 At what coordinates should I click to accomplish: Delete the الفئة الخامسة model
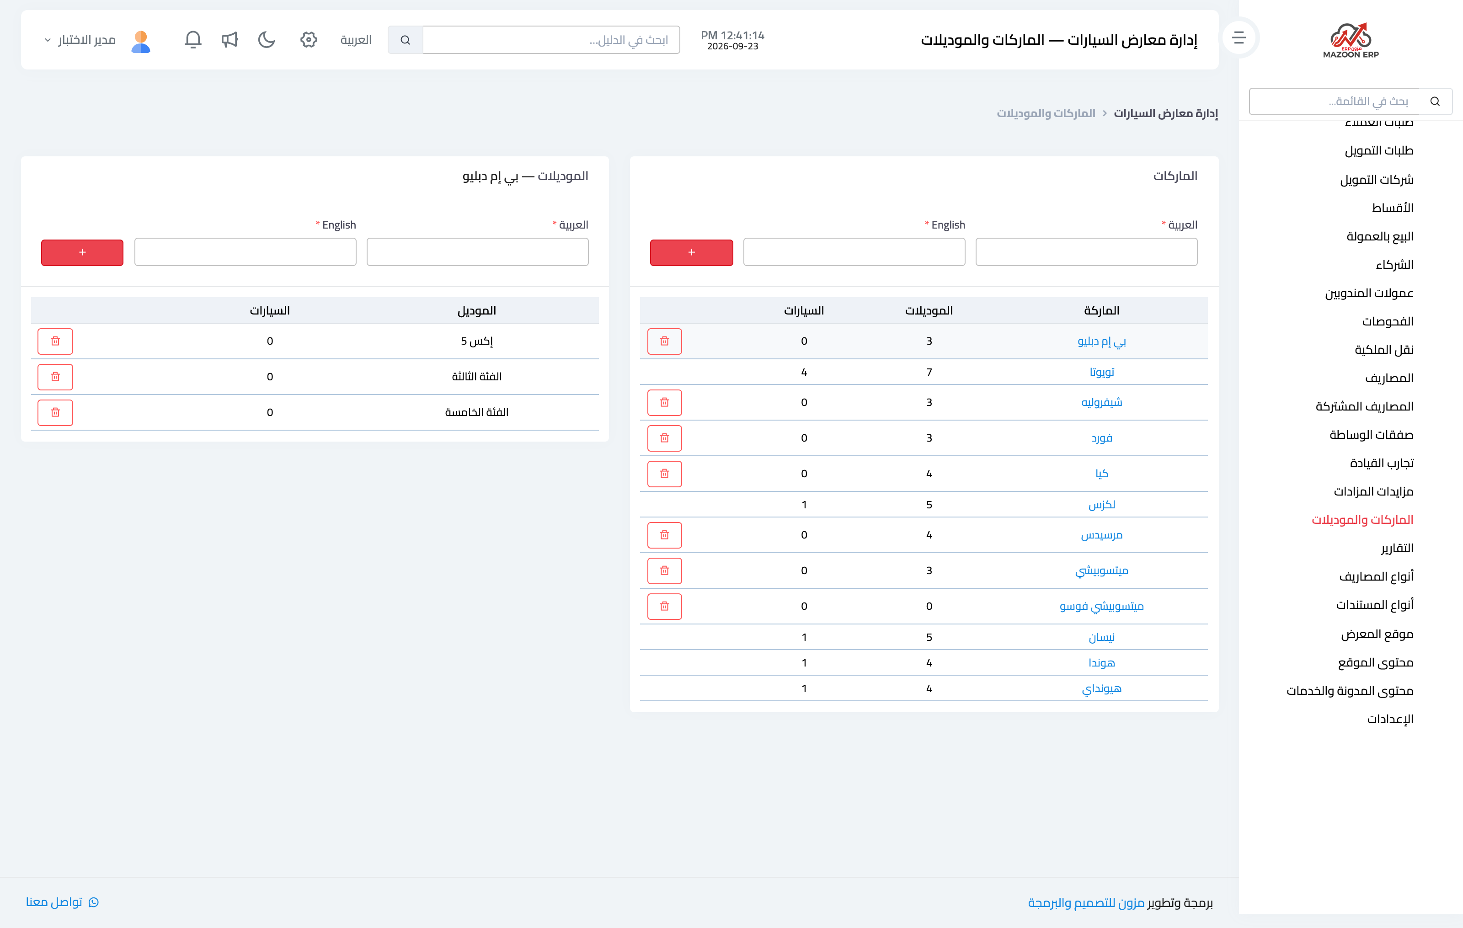click(x=55, y=412)
